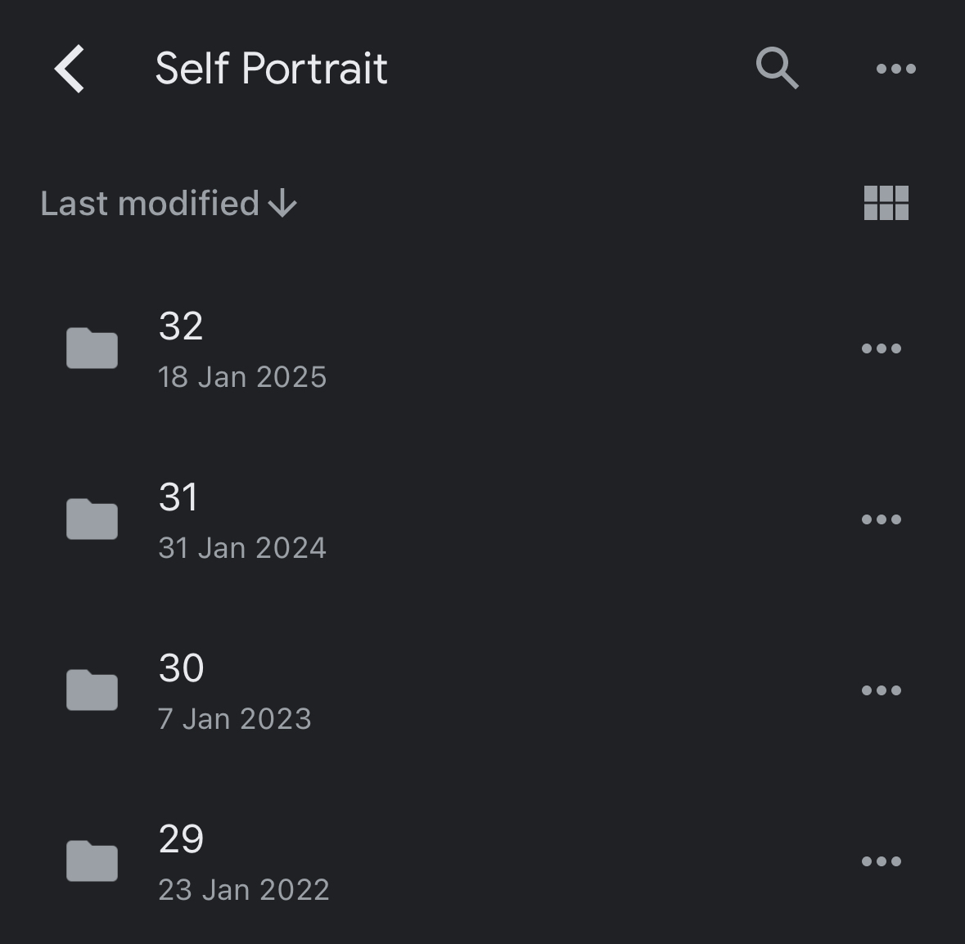Tap the Self Portrait title
Image resolution: width=965 pixels, height=944 pixels.
271,69
